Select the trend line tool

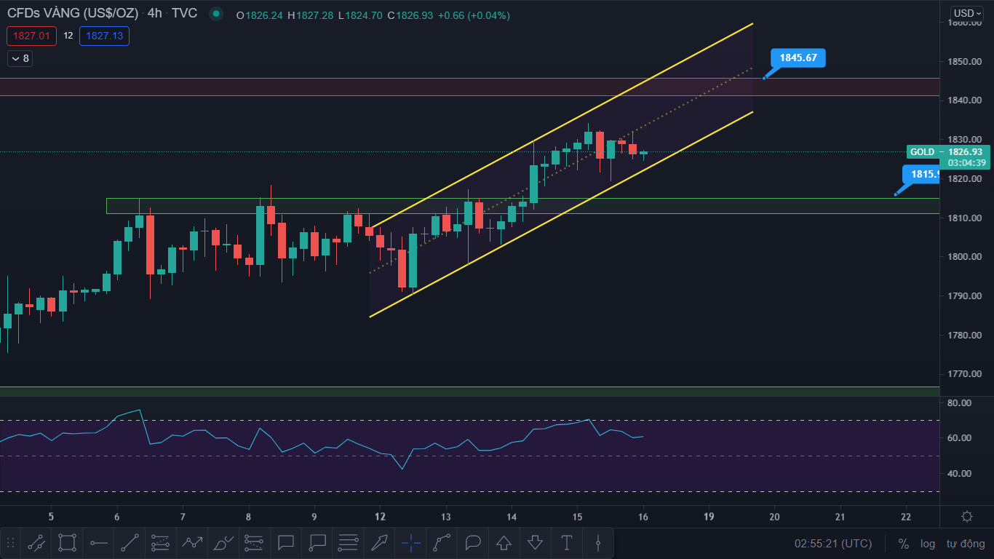pyautogui.click(x=130, y=543)
